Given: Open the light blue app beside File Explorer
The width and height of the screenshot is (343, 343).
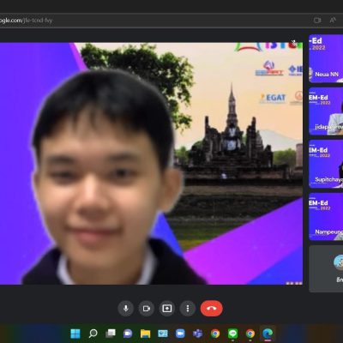Looking at the screenshot, I should pyautogui.click(x=163, y=334).
